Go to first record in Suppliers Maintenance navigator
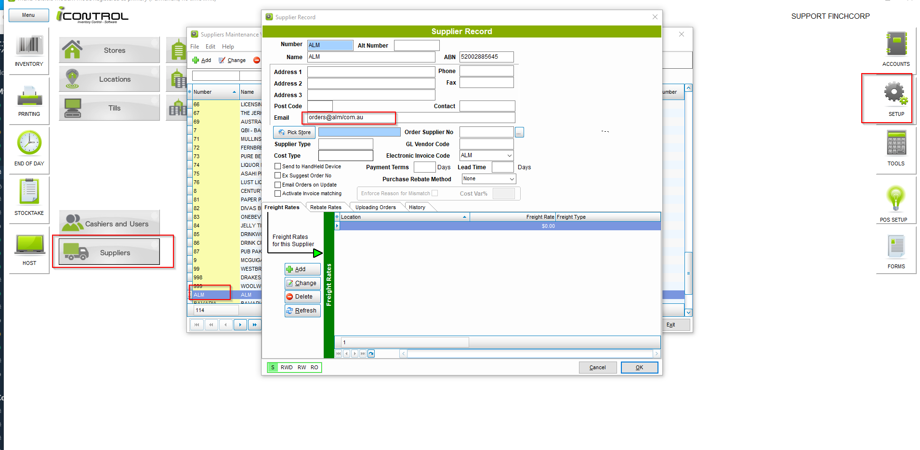The image size is (920, 450). [197, 325]
